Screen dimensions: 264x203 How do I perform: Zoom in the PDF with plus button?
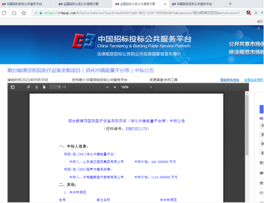pos(115,87)
